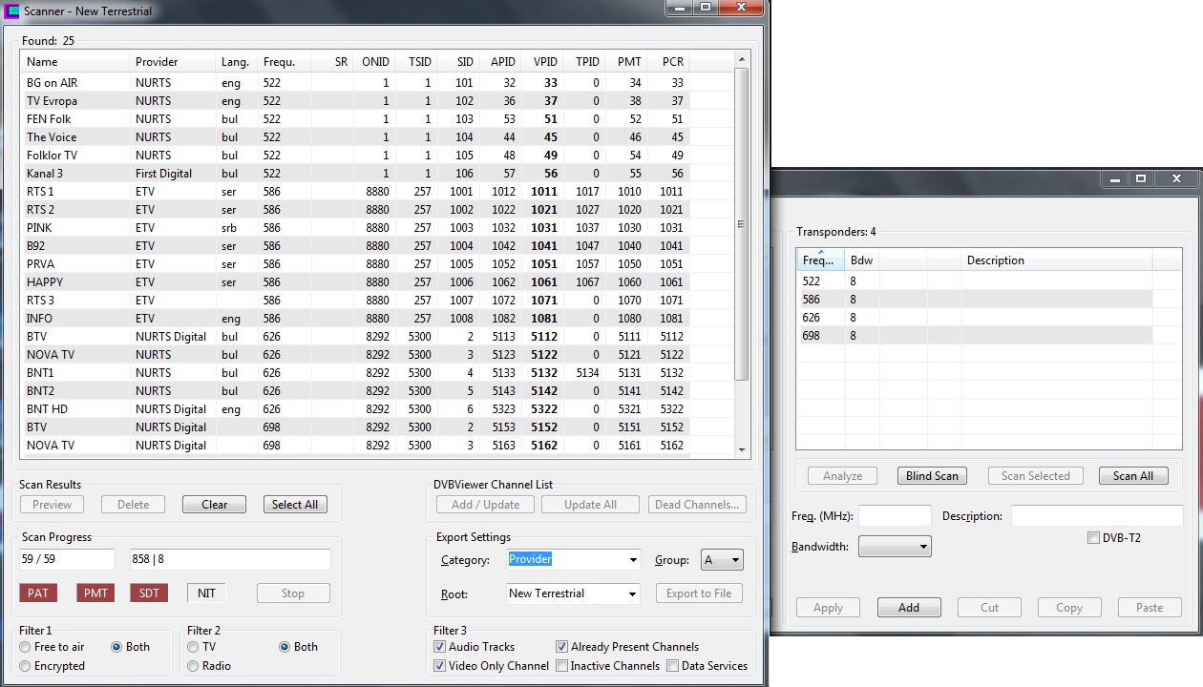Open the Group dropdown showing A
The height and width of the screenshot is (687, 1203).
[x=722, y=560]
